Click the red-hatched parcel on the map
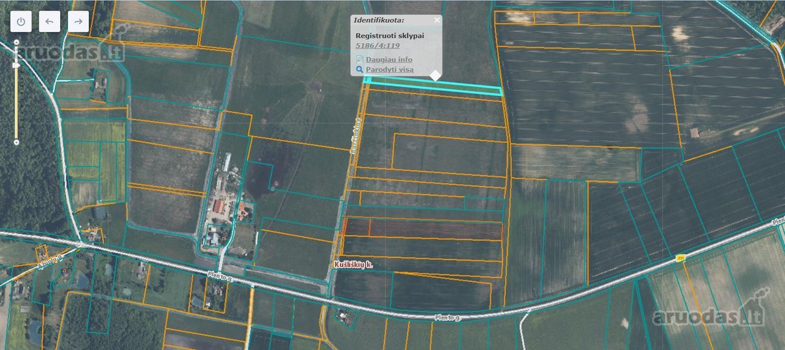This screenshot has height=350, width=785. click(x=423, y=228)
